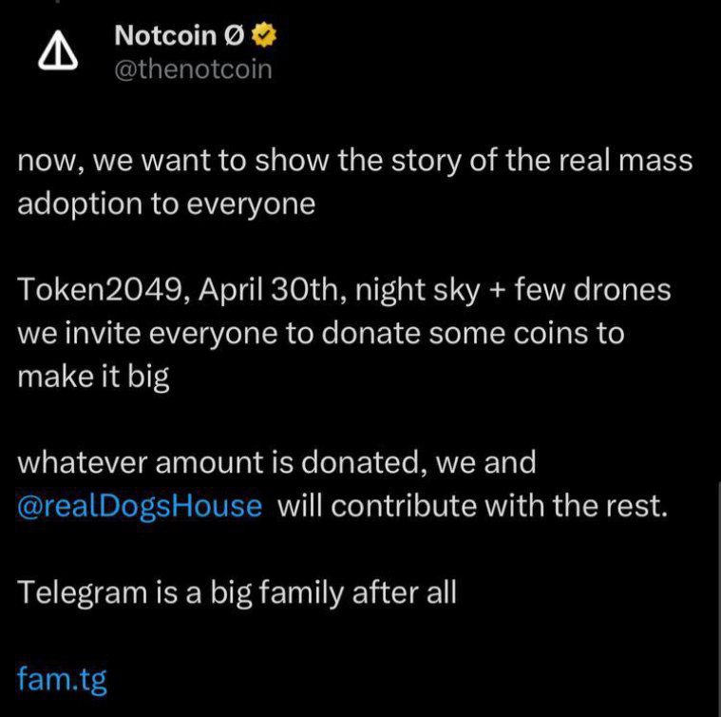Viewport: 721px width, 717px height.
Task: Click the Ø symbol in the display name
Action: [234, 36]
